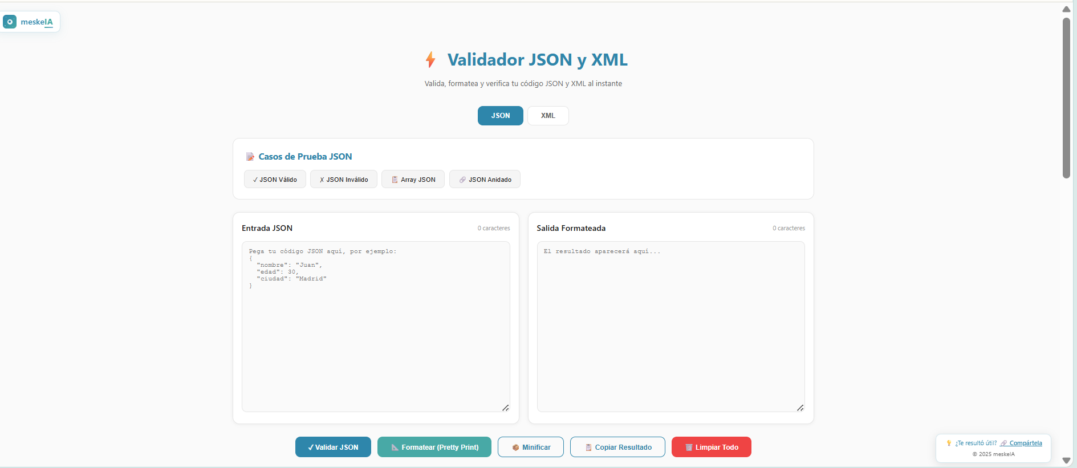The height and width of the screenshot is (468, 1077).
Task: Click the notepad icon beside Casos de Prueba
Action: click(x=250, y=157)
